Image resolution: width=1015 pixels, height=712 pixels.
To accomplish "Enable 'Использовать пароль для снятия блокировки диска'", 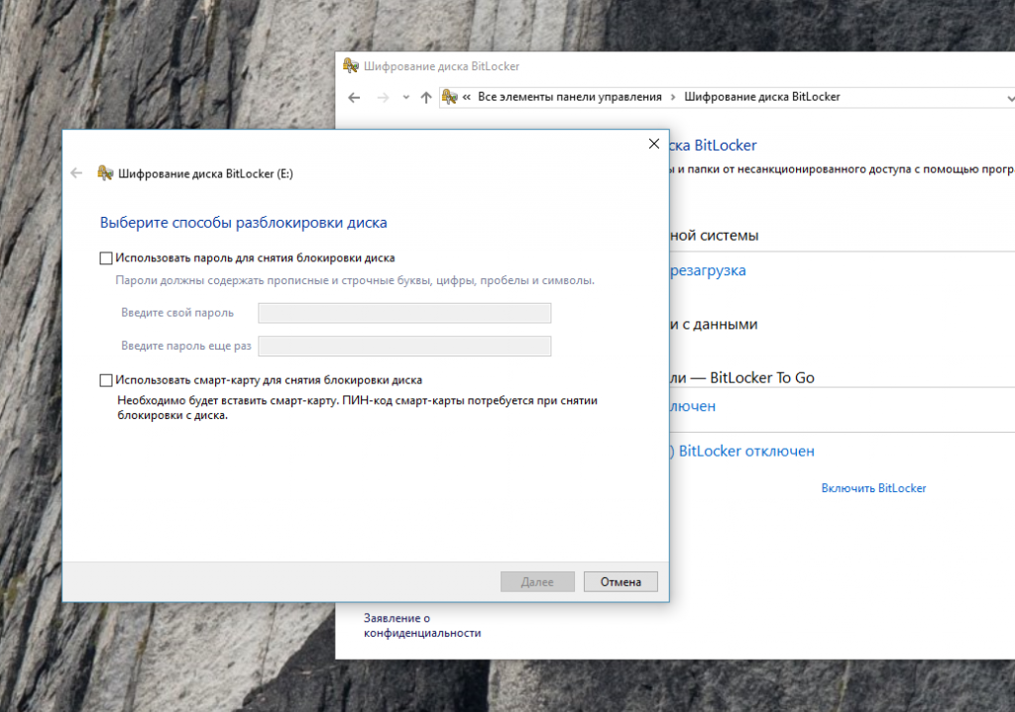I will [x=106, y=258].
